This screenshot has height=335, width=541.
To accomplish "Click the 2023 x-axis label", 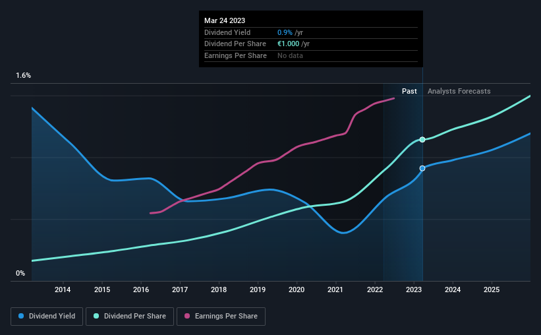I will click(x=414, y=289).
